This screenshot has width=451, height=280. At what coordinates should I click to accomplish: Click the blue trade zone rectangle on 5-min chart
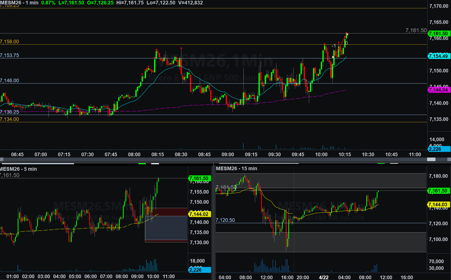pyautogui.click(x=166, y=228)
